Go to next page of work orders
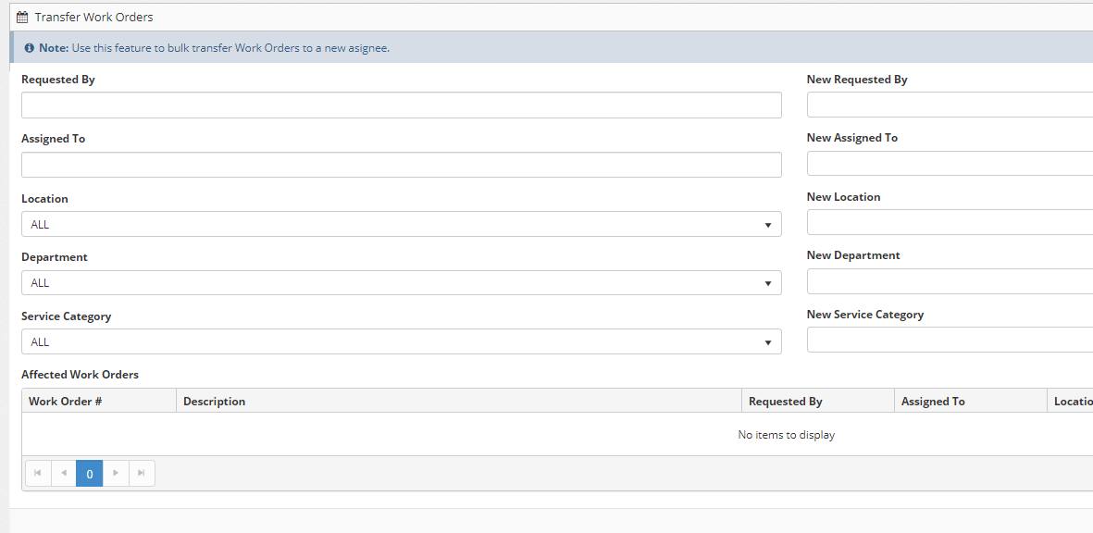 [116, 474]
